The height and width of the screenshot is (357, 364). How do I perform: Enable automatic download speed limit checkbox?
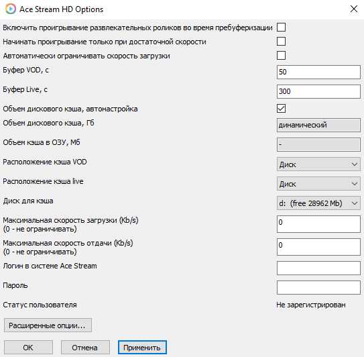pos(281,56)
